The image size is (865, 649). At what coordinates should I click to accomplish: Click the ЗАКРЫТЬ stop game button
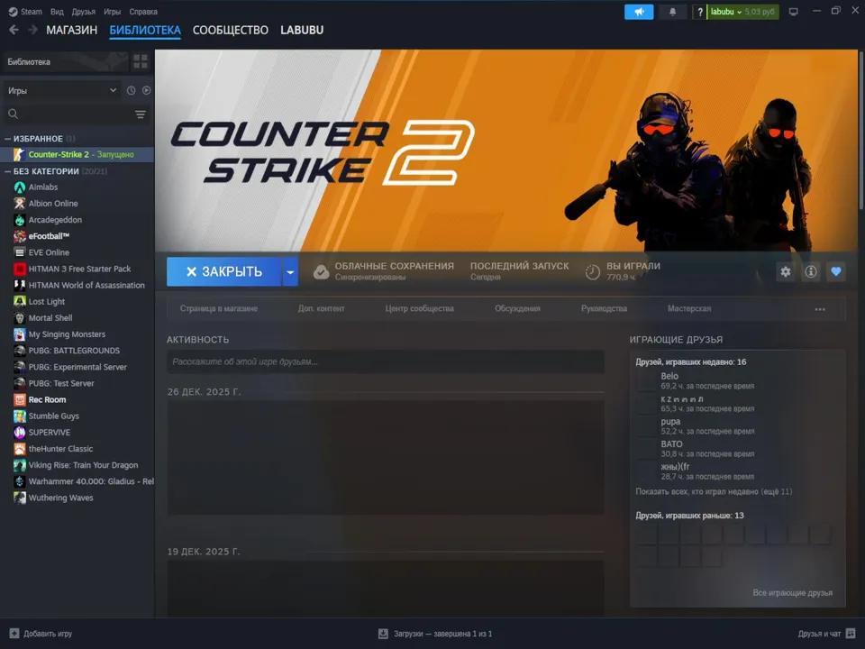coord(224,271)
